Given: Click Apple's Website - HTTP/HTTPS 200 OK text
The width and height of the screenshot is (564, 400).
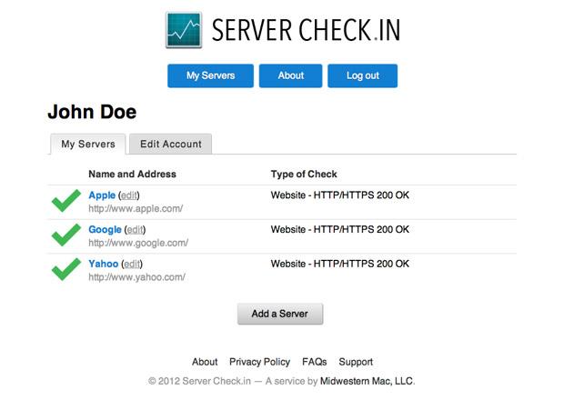Looking at the screenshot, I should [x=340, y=195].
